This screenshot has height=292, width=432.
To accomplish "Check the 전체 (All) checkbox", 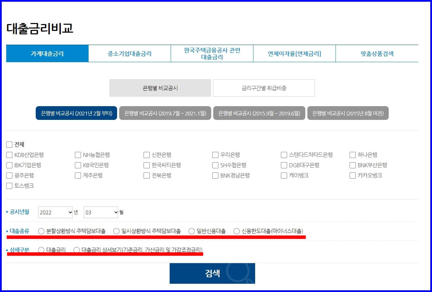I will click(9, 144).
